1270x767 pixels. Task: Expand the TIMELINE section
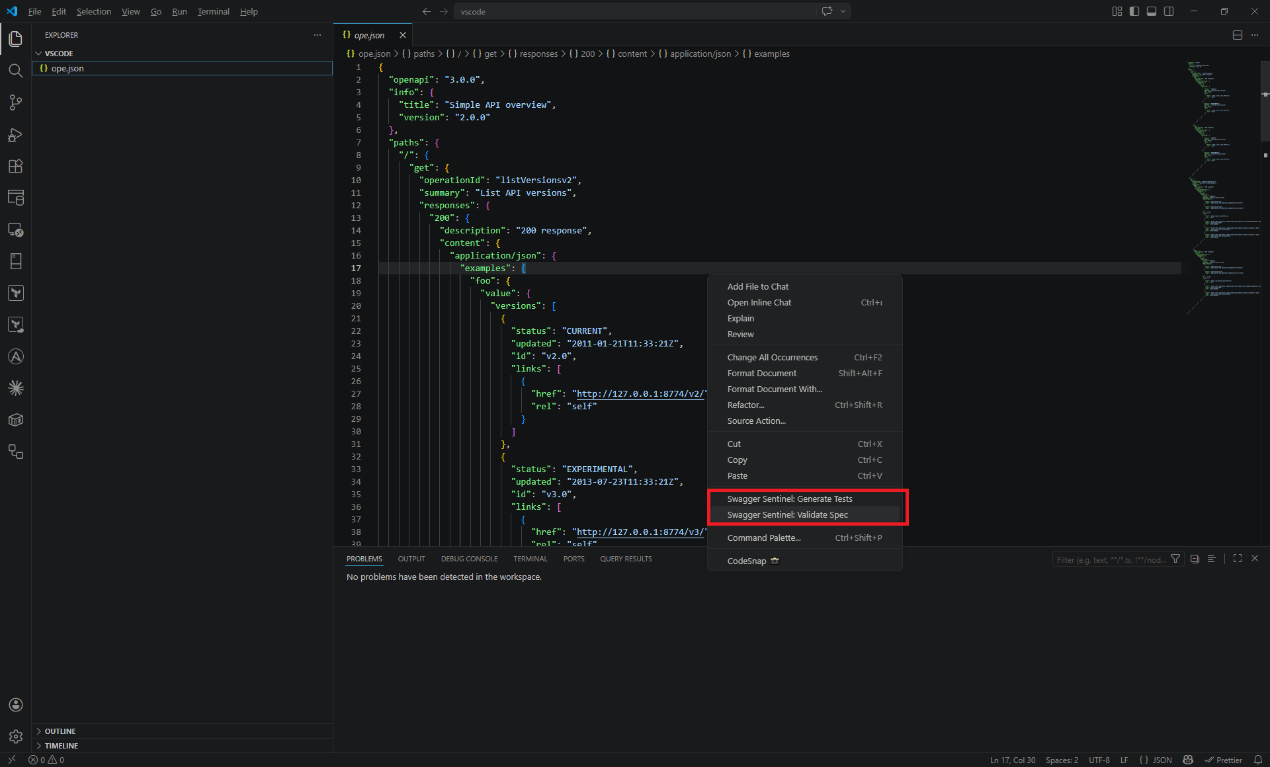[62, 746]
